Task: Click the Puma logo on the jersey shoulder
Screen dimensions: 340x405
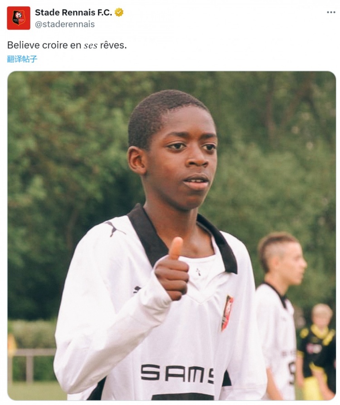Action: click(x=114, y=228)
